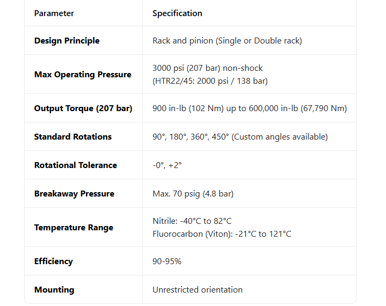This screenshot has height=306, width=386.
Task: Click the Max. 70 psig value
Action: click(x=193, y=194)
